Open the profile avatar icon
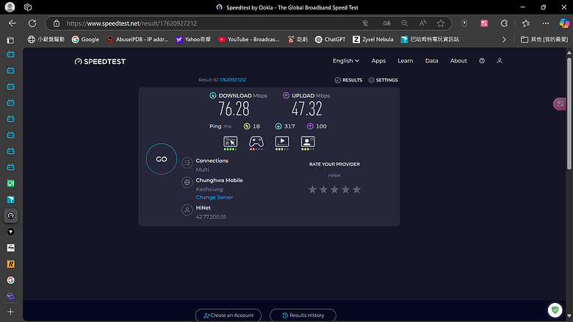Screen dimensions: 573x322 [10, 7]
